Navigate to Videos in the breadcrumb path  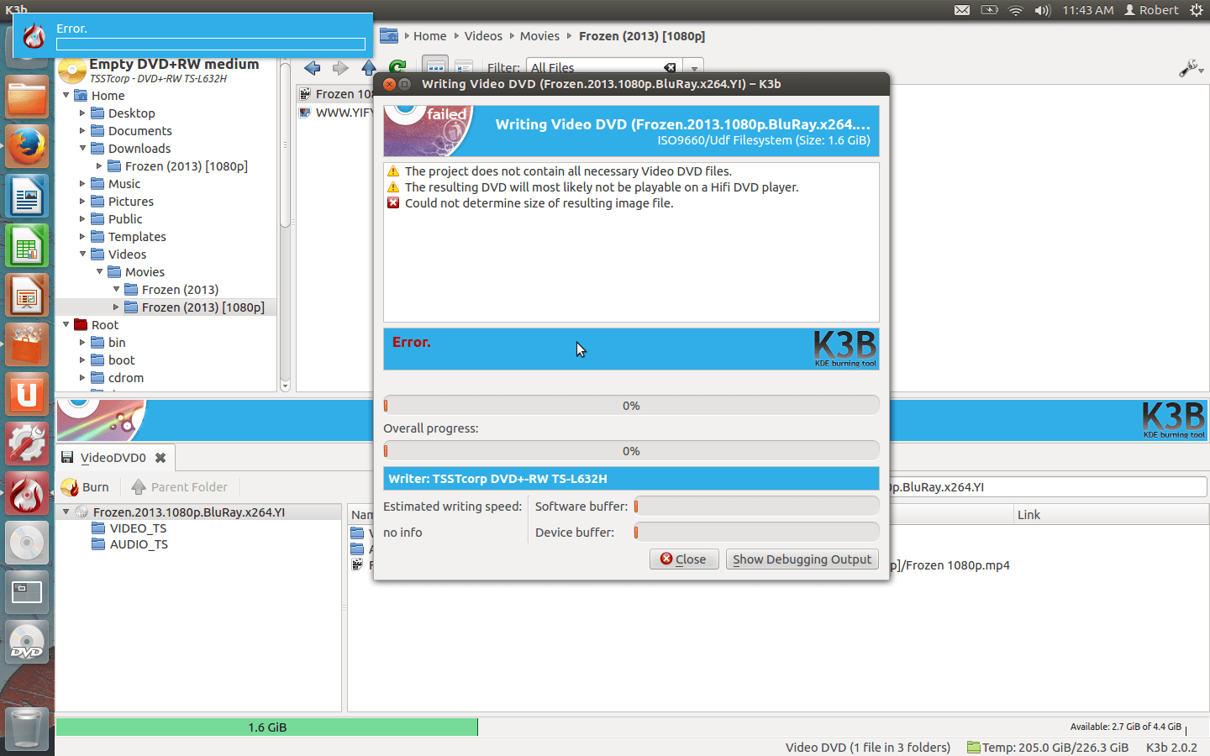pos(483,36)
